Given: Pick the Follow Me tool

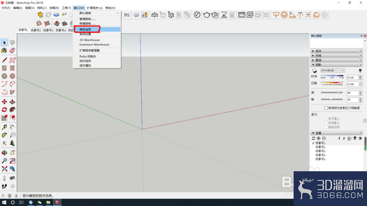Looking at the screenshot, I should [x=12, y=110].
